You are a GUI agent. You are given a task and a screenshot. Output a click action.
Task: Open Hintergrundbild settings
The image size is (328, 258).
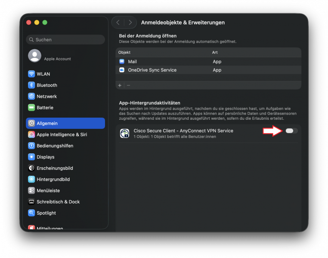(x=65, y=179)
